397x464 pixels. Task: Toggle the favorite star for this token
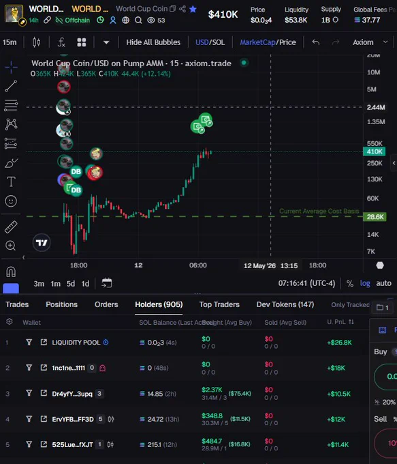[x=193, y=9]
